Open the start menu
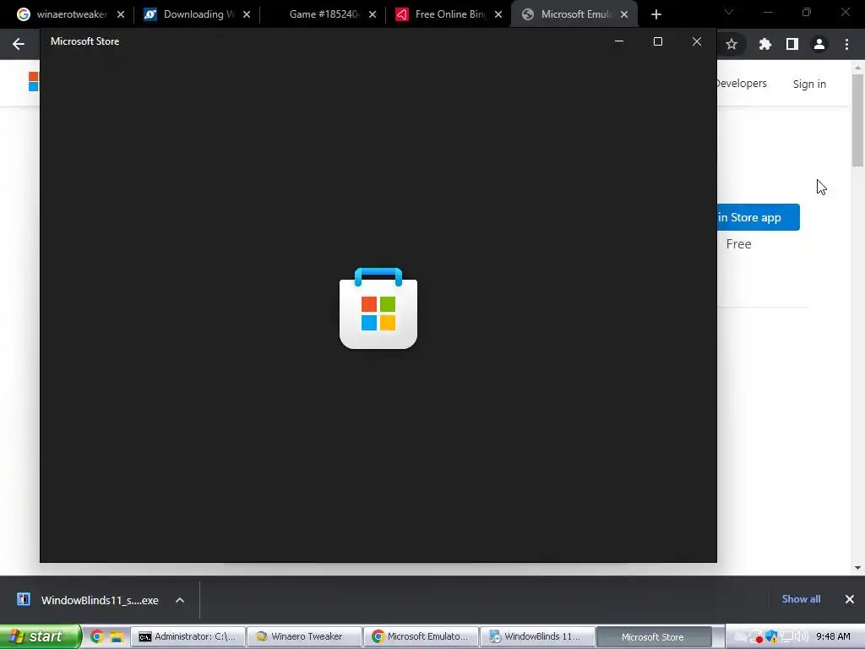 [40, 636]
